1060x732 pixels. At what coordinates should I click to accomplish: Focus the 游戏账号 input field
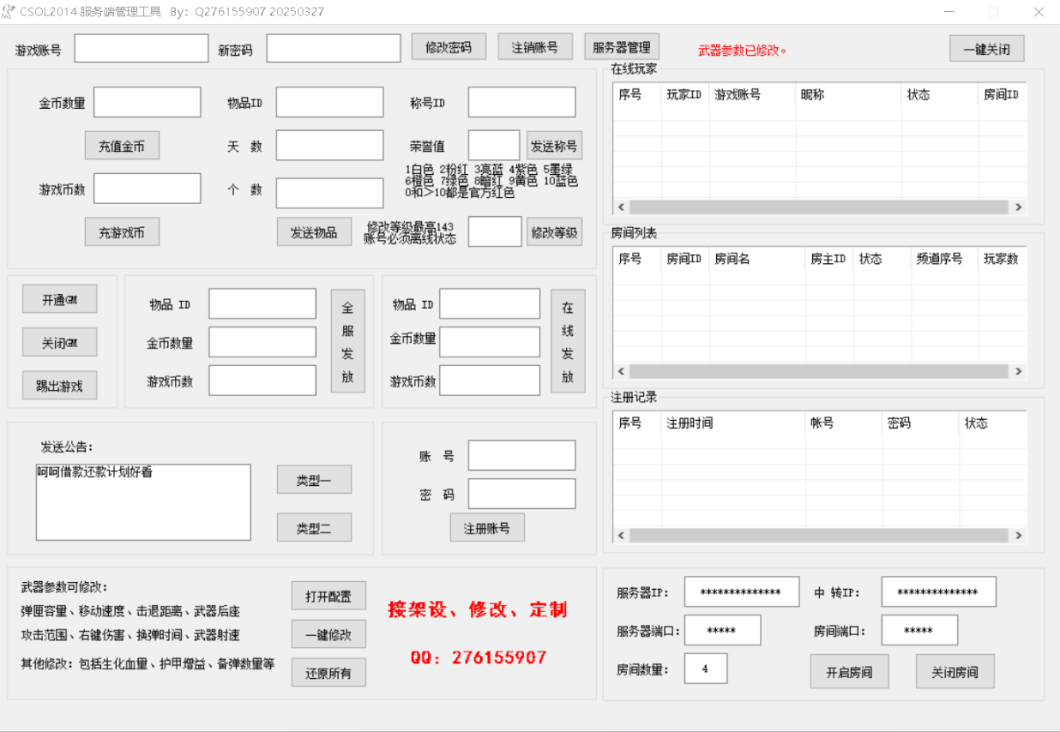[x=142, y=49]
